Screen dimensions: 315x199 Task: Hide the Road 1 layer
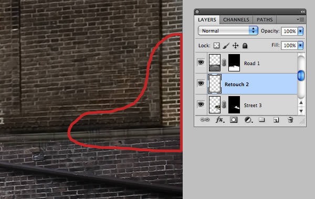click(x=201, y=62)
